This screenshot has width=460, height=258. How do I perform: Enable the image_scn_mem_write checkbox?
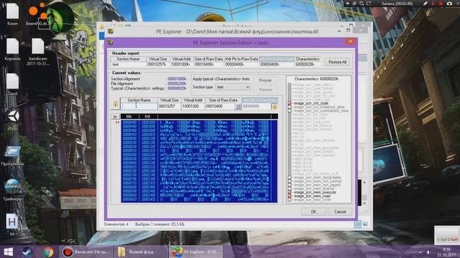(x=290, y=200)
